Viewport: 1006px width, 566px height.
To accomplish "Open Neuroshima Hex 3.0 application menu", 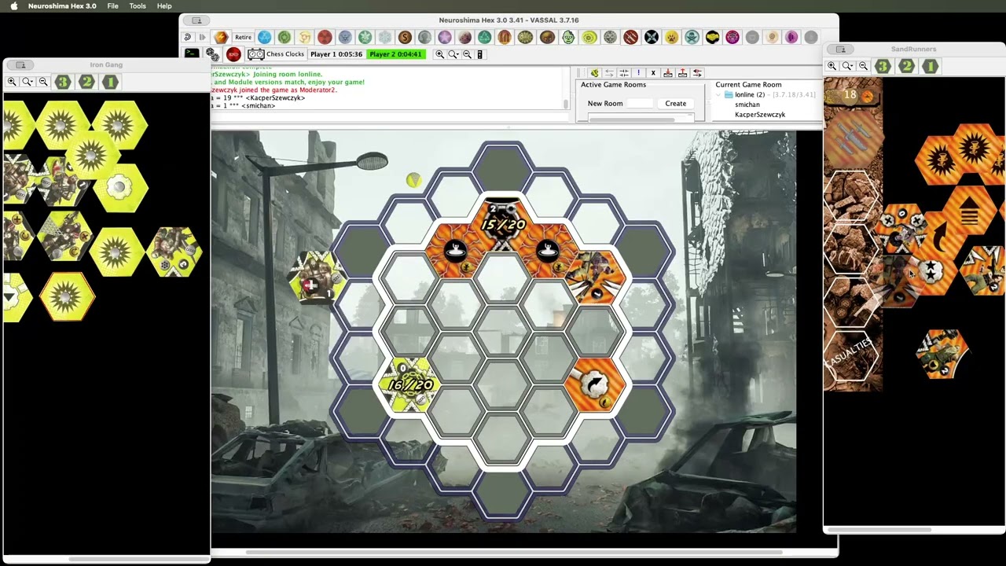I will coord(62,6).
